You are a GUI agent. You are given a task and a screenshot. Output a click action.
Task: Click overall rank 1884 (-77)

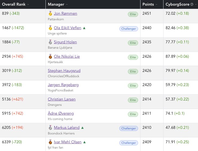(x=11, y=42)
